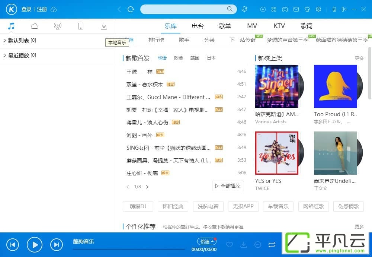Open the more options ellipsis in the player bar
The width and height of the screenshot is (372, 257).
(x=258, y=245)
